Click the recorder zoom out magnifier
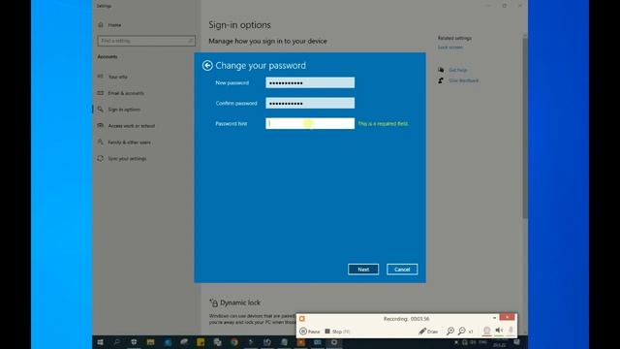The image size is (620, 349). [462, 332]
